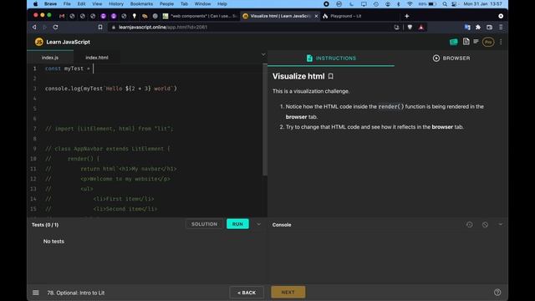Open the extensions puzzle icon
Screen dimensions: 535x301
click(478, 28)
